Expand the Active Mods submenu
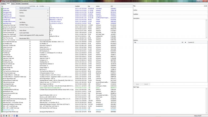 tap(33, 10)
